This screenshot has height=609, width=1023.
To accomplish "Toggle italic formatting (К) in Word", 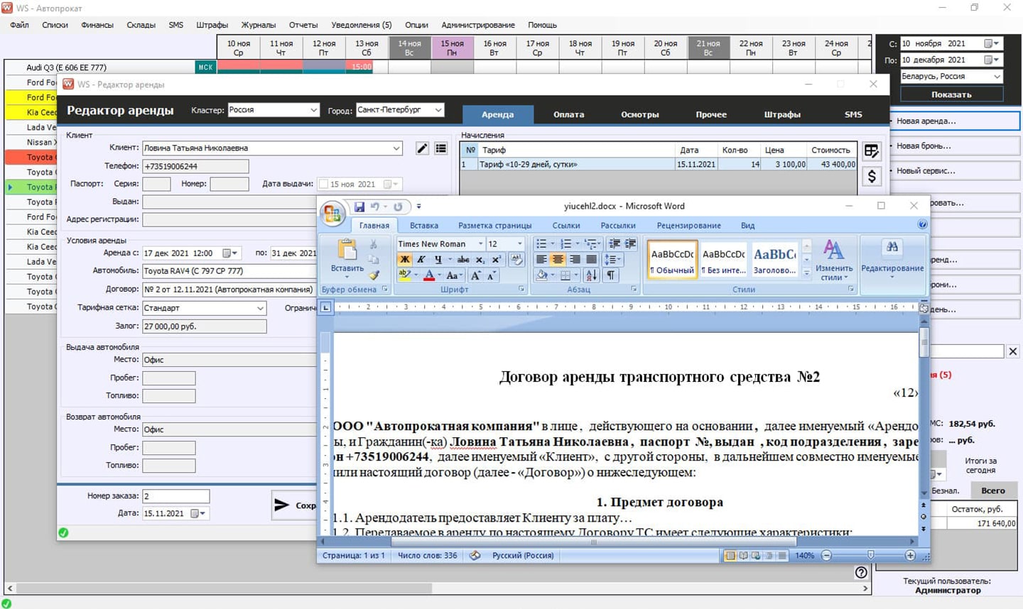I will point(421,260).
